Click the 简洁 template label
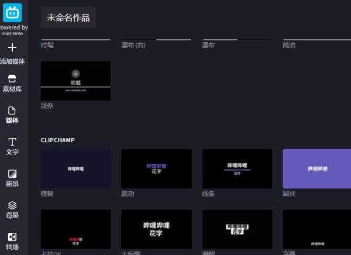 pyautogui.click(x=288, y=45)
